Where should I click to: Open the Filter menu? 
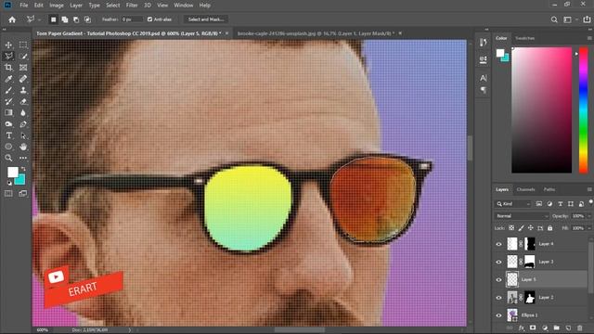pos(132,6)
